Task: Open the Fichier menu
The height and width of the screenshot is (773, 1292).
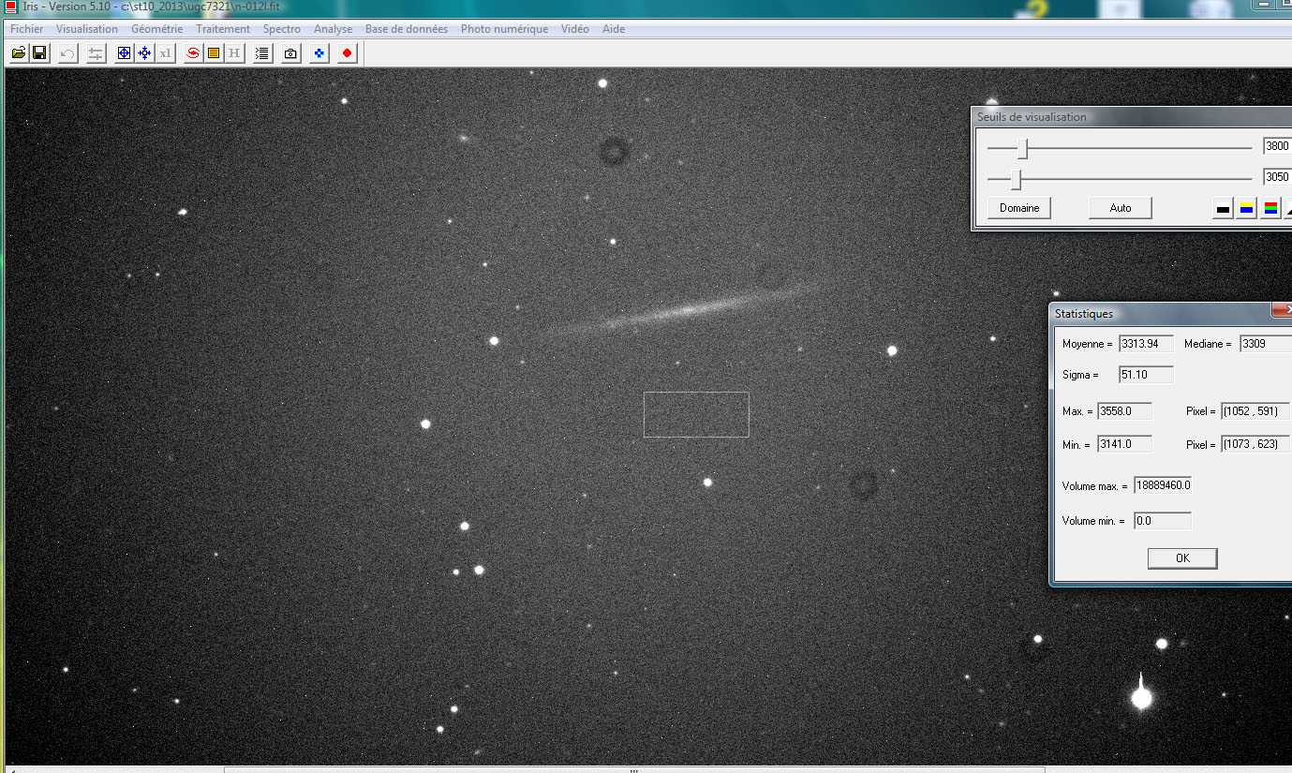Action: (x=27, y=29)
